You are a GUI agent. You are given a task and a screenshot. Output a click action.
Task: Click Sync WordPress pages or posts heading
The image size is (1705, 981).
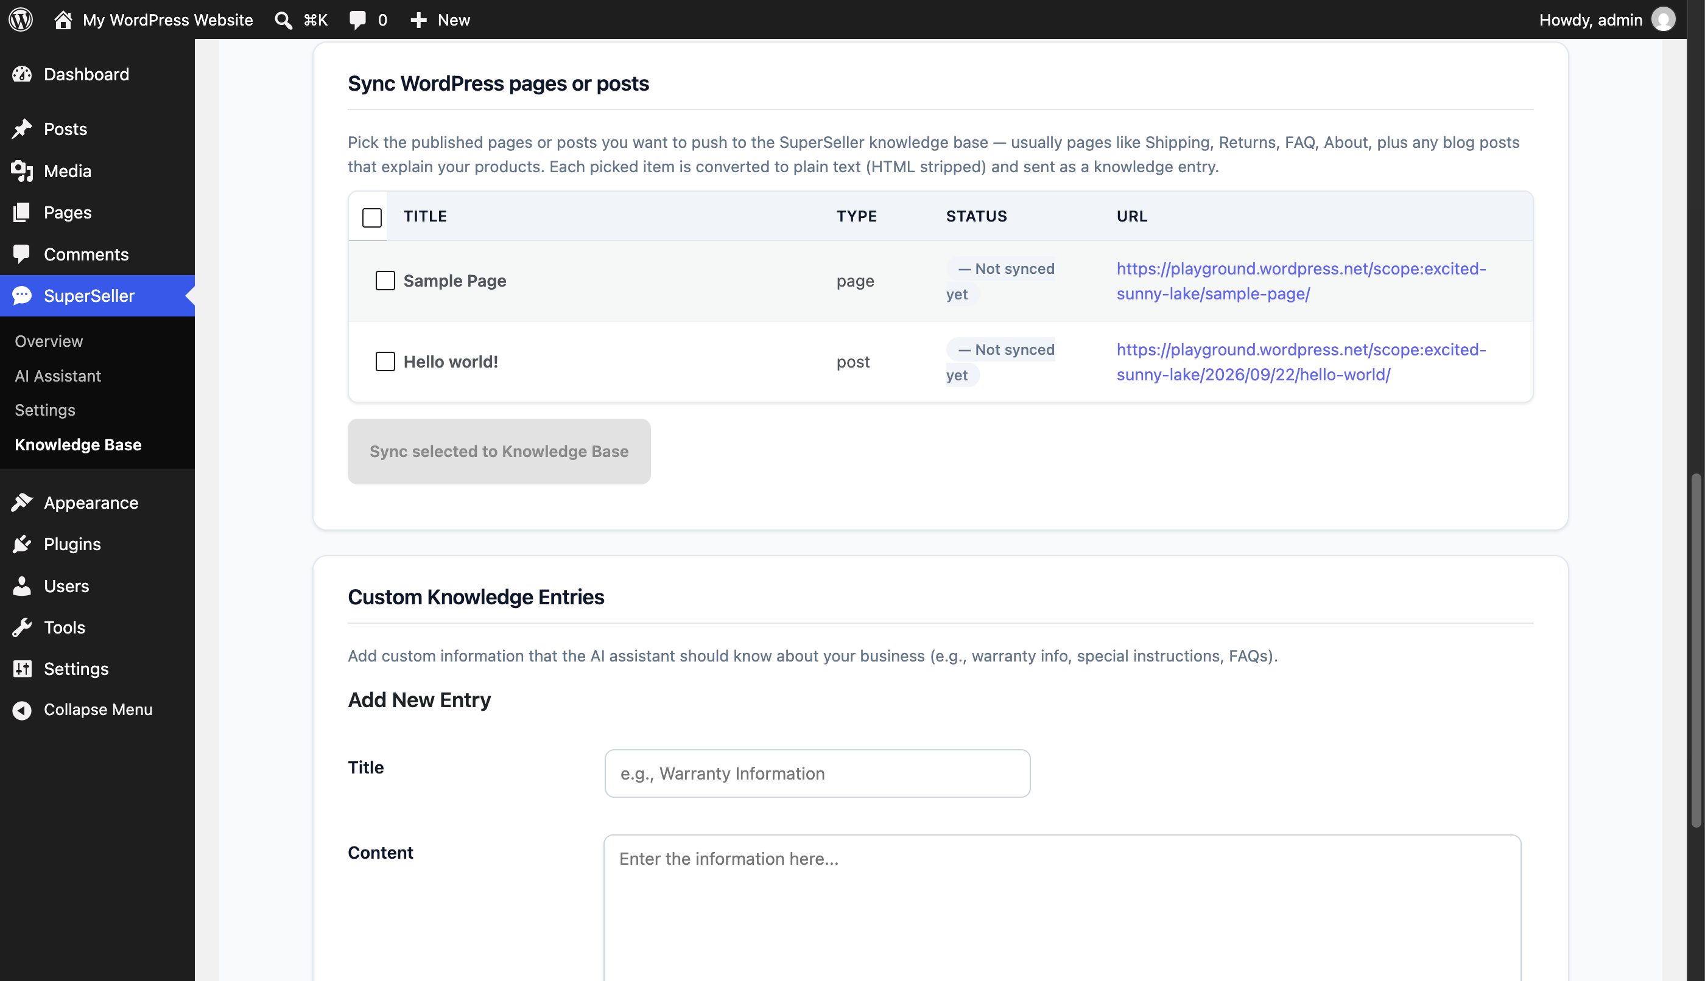click(498, 83)
